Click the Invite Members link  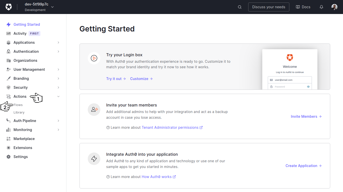point(304,116)
